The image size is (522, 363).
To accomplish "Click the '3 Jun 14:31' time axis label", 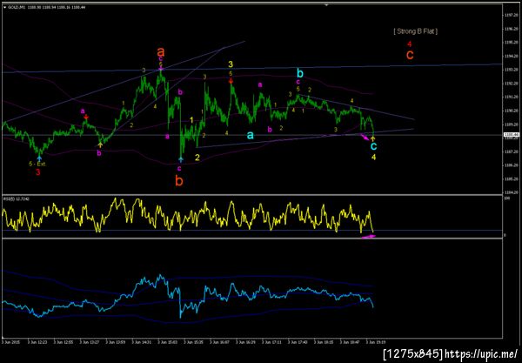I will (141, 342).
